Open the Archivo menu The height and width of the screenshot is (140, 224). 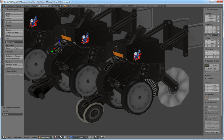[10, 6]
